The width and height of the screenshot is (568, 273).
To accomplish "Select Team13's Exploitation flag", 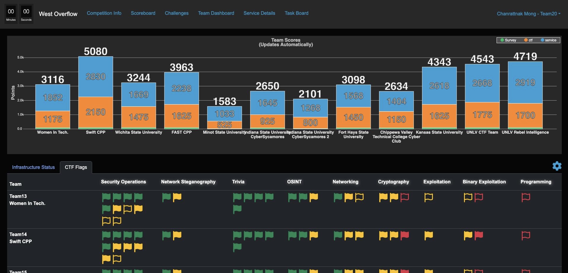I will pyautogui.click(x=428, y=197).
